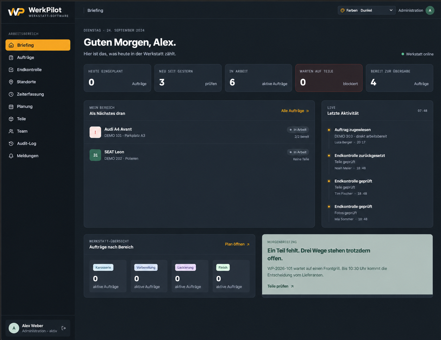Screen dimensions: 441x340
Task: Click the Team people icon
Action: (11, 131)
